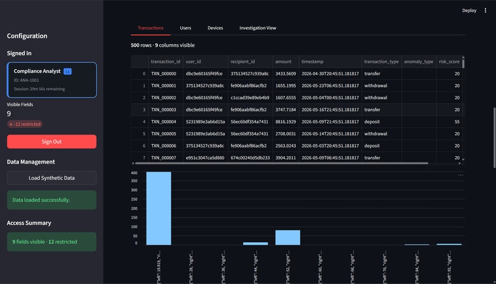This screenshot has height=284, width=496.
Task: Sort by user_id column header
Action: 206,61
